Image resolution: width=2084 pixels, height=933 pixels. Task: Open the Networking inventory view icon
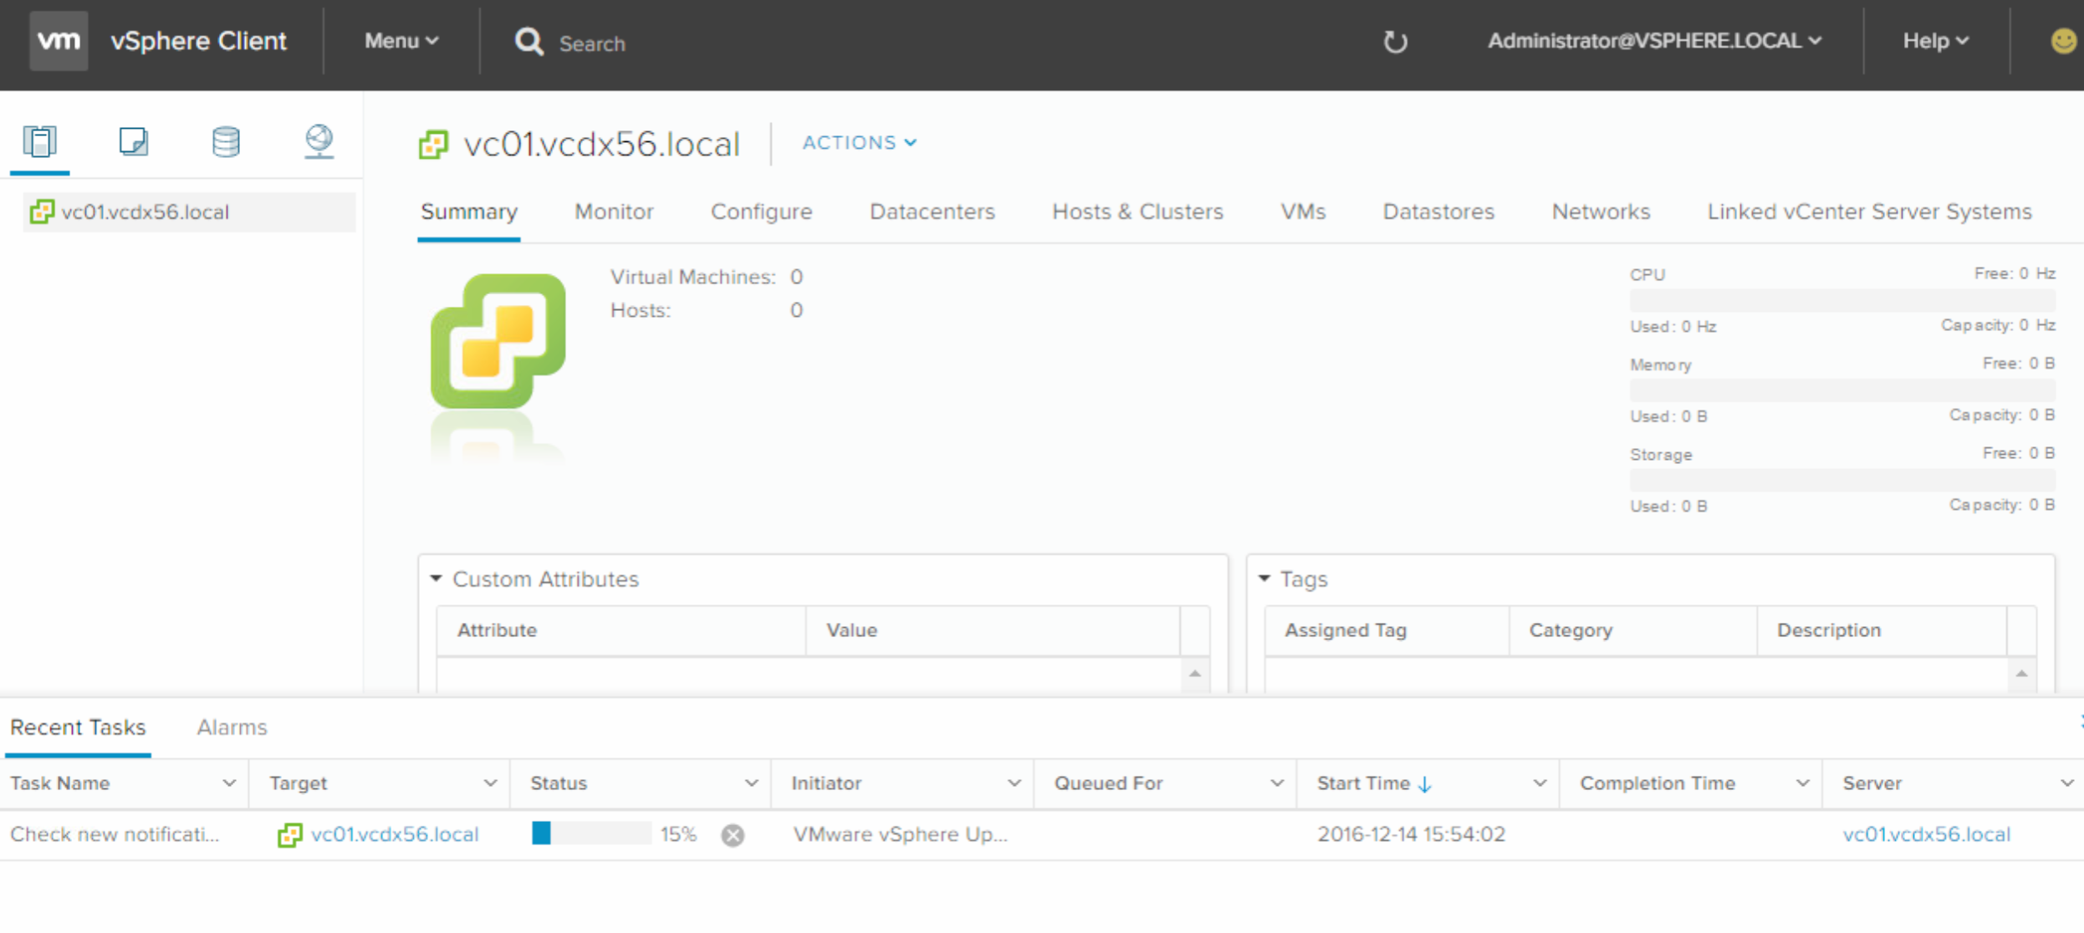click(x=319, y=141)
